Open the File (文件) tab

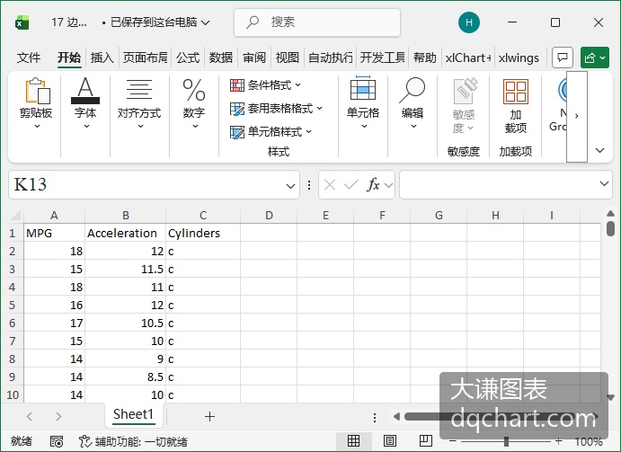(29, 58)
